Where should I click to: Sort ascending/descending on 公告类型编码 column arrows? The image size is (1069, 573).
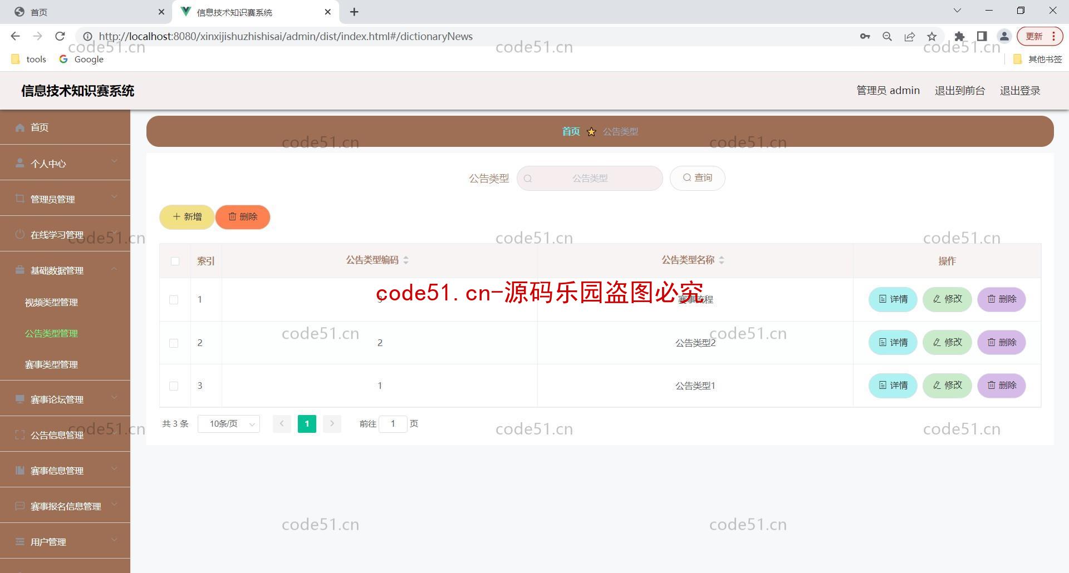(406, 260)
